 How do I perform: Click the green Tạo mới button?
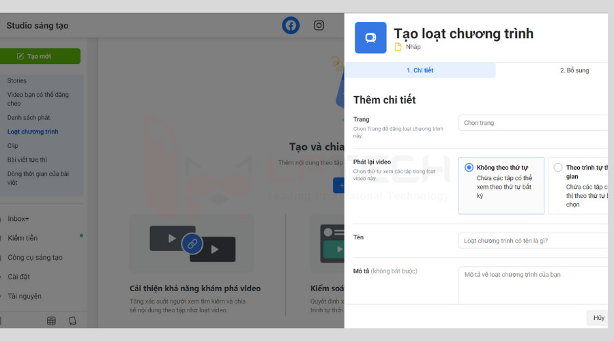(40, 57)
